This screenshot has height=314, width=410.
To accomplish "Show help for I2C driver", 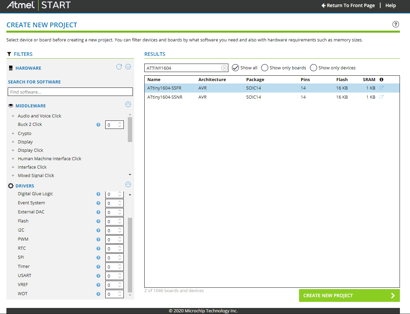I will 99,230.
